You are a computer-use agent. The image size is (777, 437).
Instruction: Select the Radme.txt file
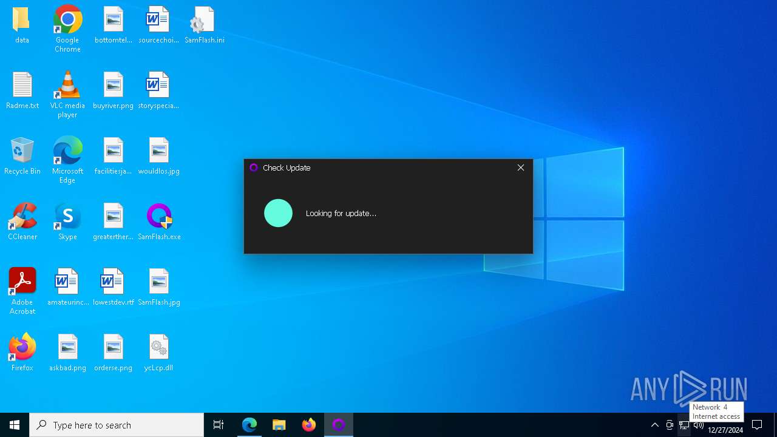22,90
